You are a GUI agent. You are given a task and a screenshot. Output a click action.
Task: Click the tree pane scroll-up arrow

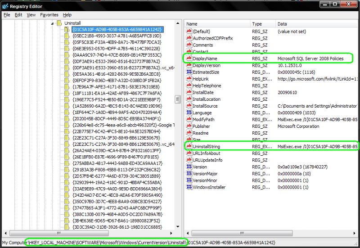[x=178, y=23]
